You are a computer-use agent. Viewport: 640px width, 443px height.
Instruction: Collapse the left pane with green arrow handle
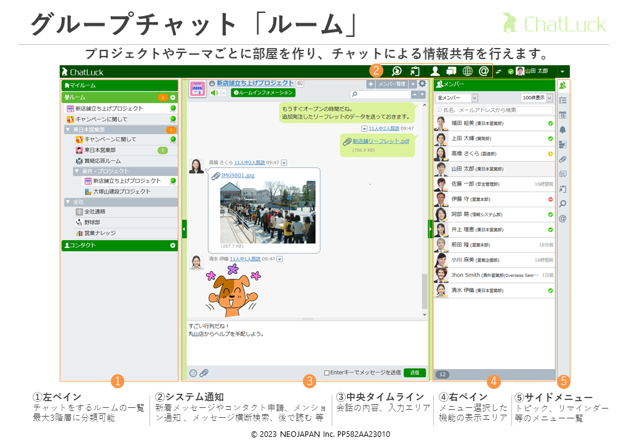[184, 229]
